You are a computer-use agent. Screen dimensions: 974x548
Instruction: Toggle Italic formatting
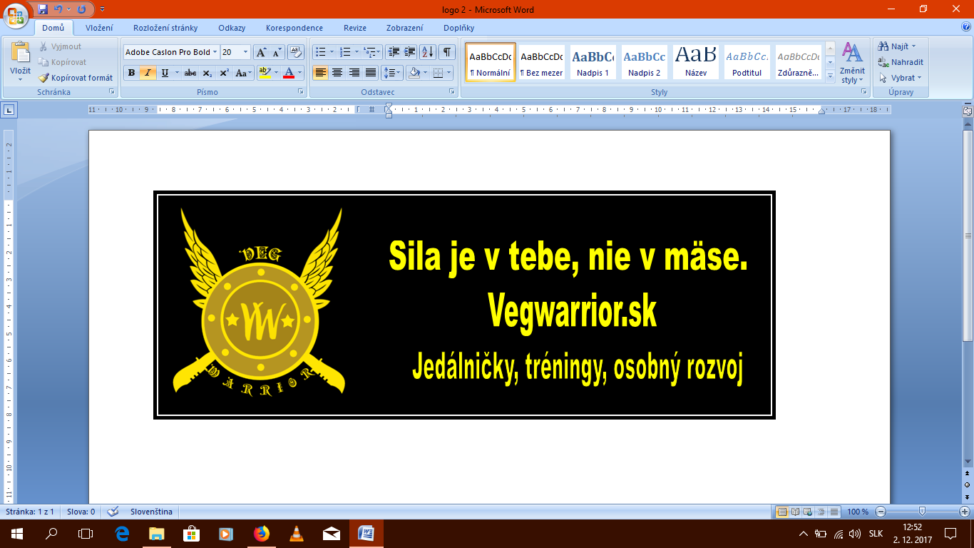(x=148, y=73)
